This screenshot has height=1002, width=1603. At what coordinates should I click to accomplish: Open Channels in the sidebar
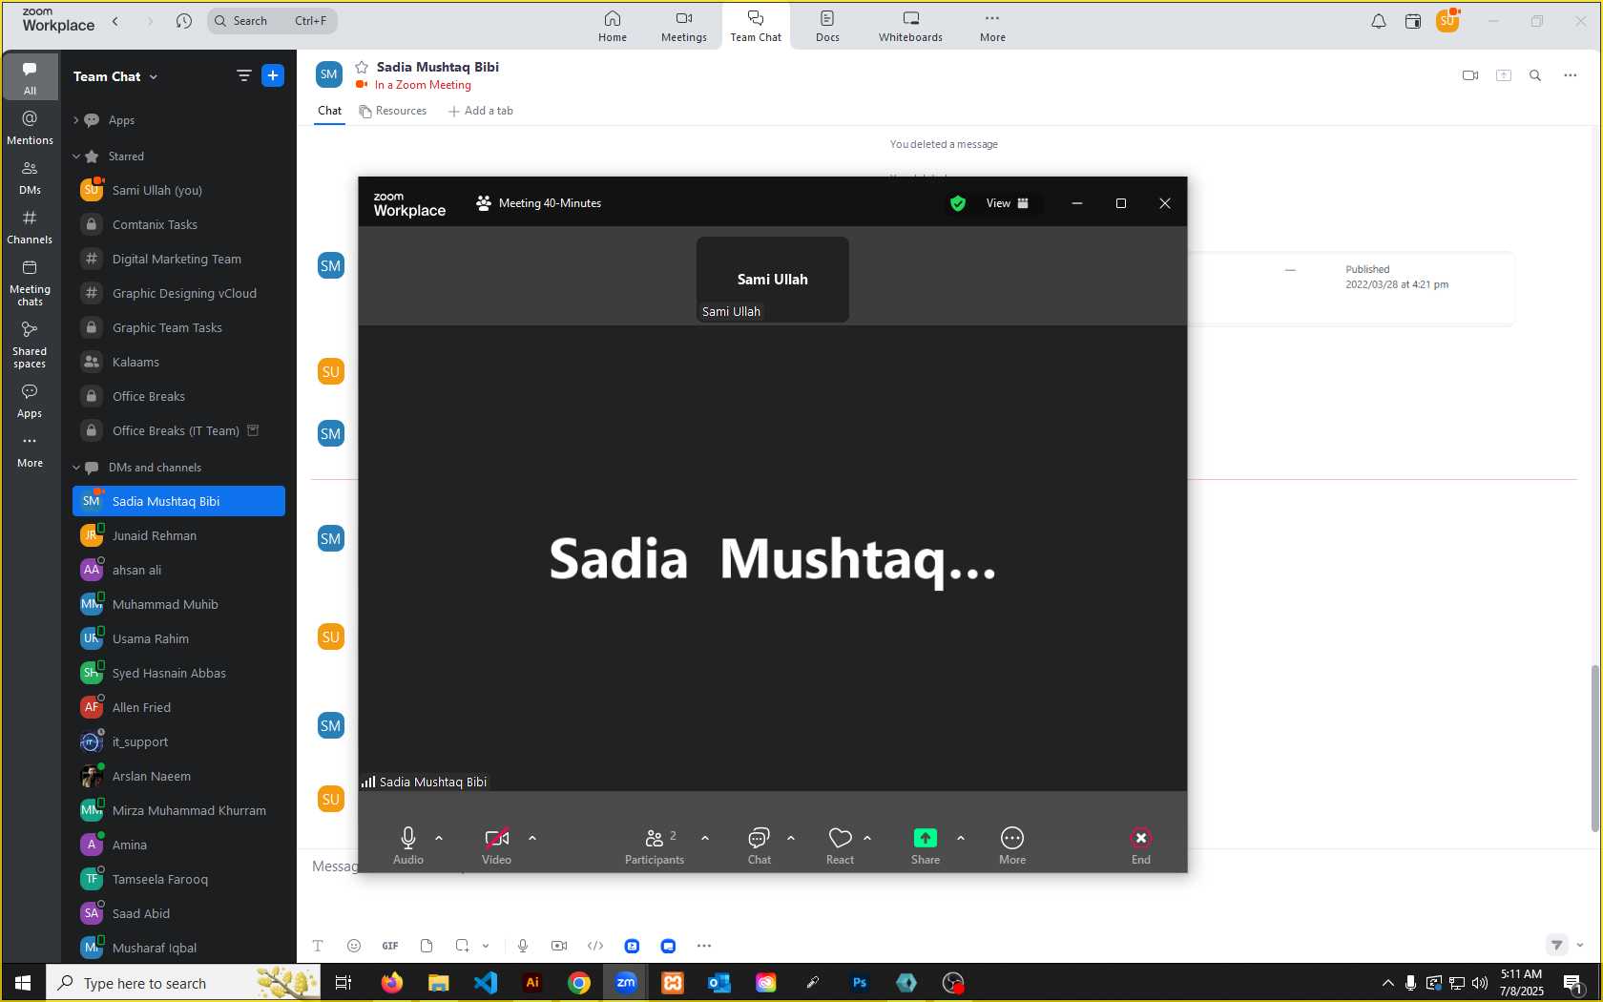click(30, 226)
